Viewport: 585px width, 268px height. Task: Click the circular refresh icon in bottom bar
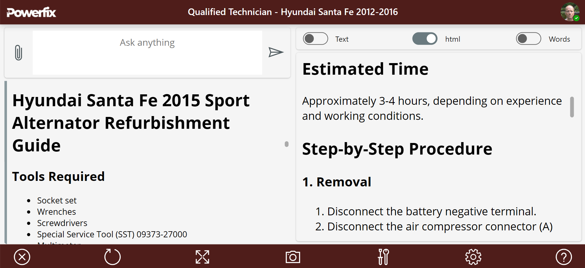[112, 257]
